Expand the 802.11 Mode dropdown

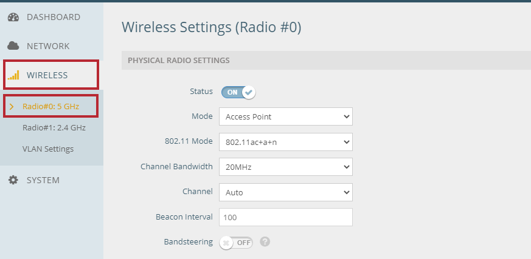[x=285, y=142]
